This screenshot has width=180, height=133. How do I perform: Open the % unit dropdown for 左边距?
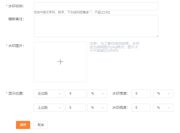point(97,94)
